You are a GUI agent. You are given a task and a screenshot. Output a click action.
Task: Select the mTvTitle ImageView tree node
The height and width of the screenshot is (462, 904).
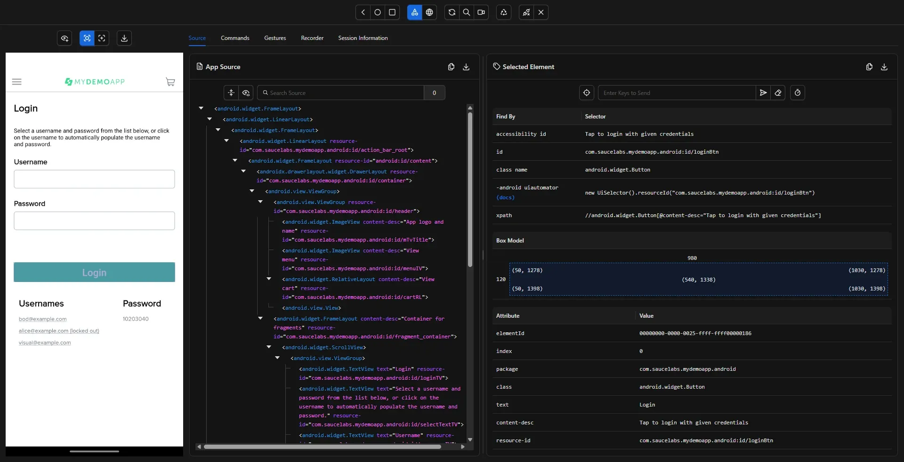coord(363,231)
